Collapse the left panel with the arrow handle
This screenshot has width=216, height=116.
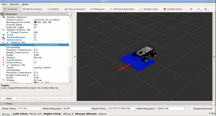pos(75,56)
